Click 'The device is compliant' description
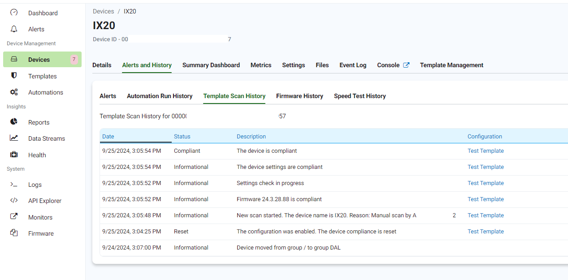Viewport: 568px width, 280px height. coord(267,151)
